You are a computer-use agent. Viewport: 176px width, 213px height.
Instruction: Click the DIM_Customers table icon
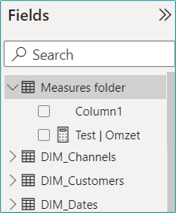coord(28,180)
